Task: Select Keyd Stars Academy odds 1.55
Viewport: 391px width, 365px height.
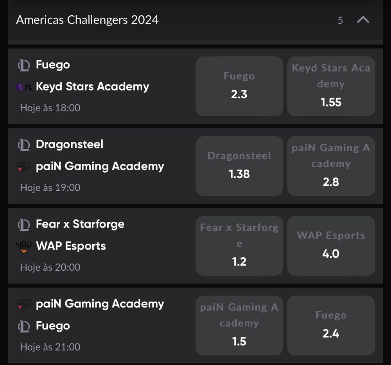Action: [x=331, y=86]
